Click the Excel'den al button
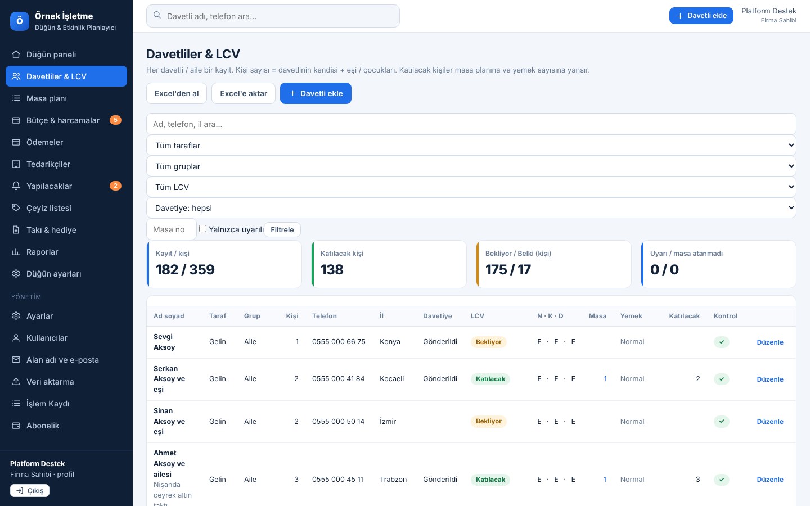This screenshot has width=810, height=506. (177, 93)
